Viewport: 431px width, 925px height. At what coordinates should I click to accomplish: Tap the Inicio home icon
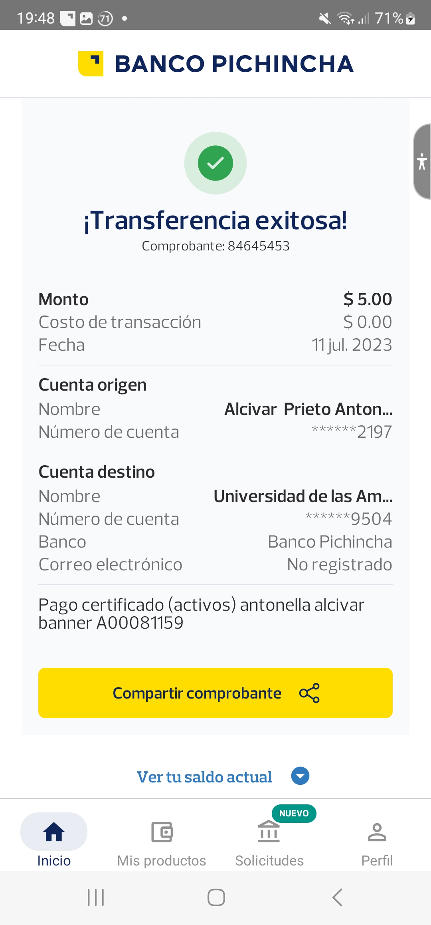(54, 832)
